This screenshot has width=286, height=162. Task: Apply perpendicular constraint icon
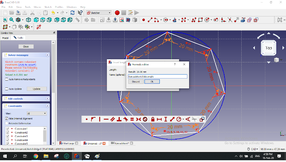click(x=119, y=119)
